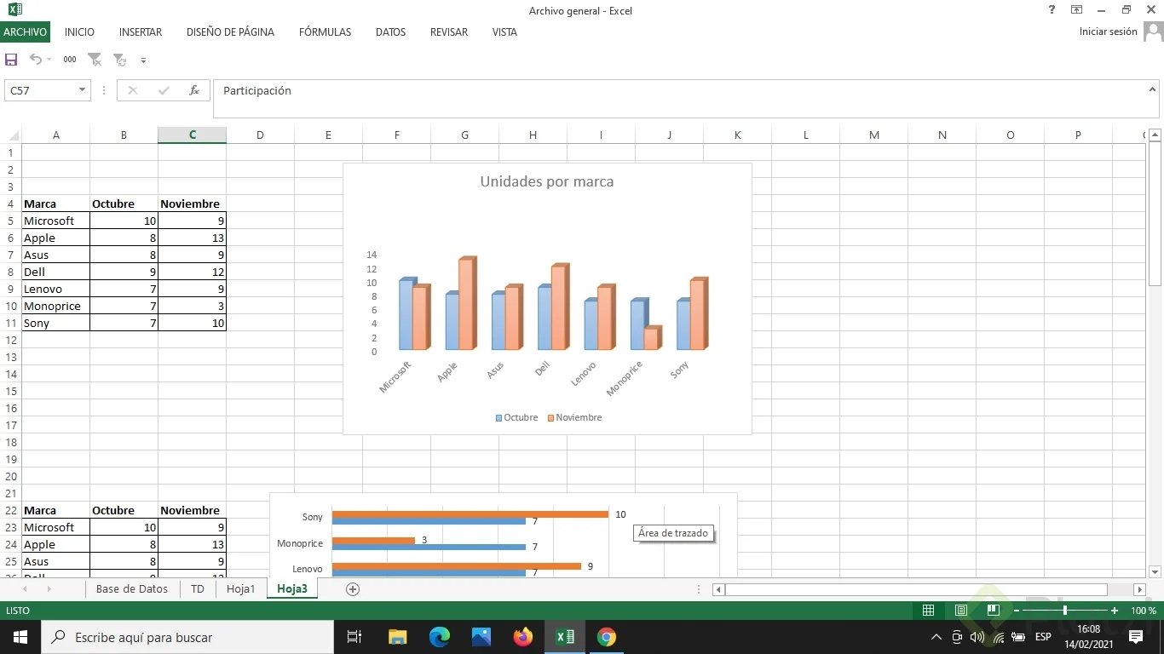Save the workbook with the floppy disk icon

(x=11, y=60)
